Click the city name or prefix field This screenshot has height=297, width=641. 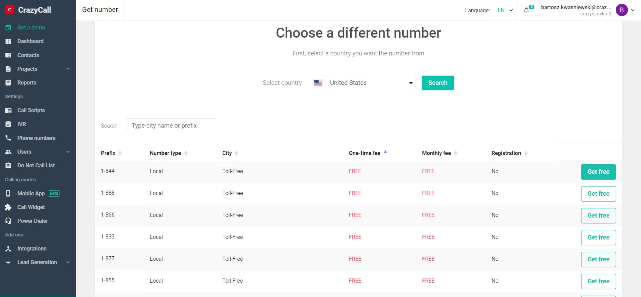tap(171, 126)
